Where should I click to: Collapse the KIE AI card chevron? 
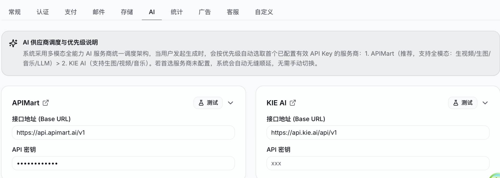[x=485, y=103]
